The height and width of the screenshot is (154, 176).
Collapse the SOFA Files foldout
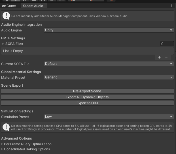(x=3, y=44)
